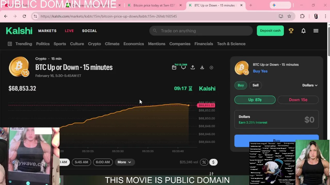This screenshot has width=330, height=185.
Task: Choose the Up 87¢ option
Action: point(255,100)
